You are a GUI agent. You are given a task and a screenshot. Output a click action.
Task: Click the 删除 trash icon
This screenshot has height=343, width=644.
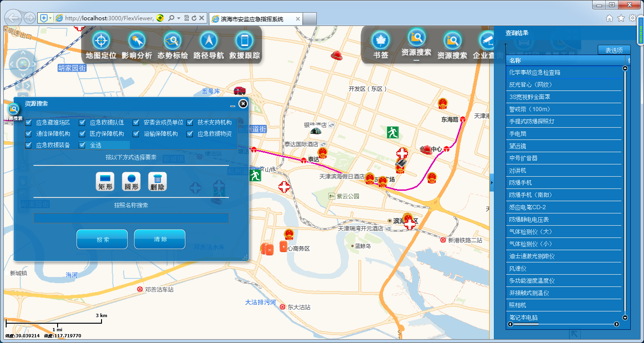(157, 181)
